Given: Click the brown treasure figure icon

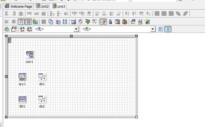Looking at the screenshot, I should [125, 22].
